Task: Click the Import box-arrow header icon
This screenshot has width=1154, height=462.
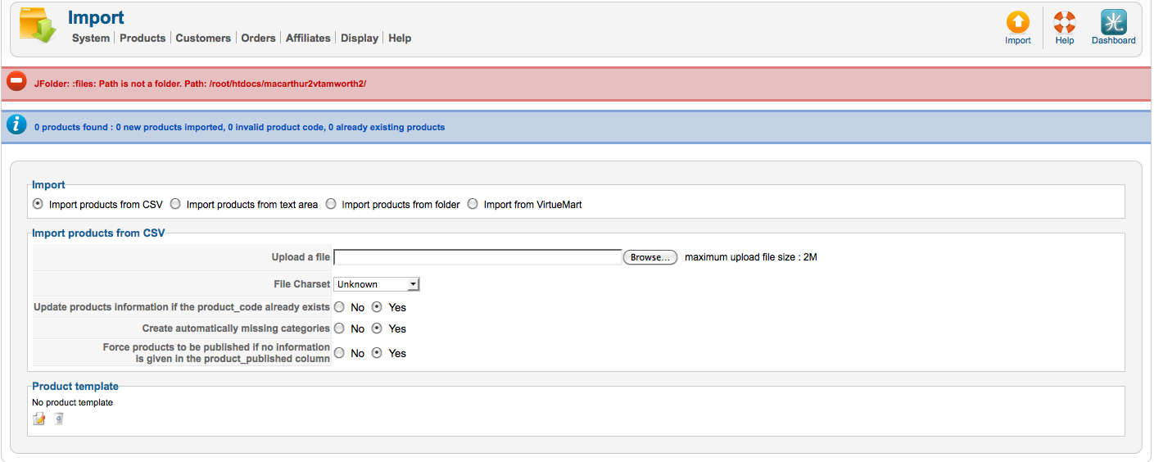Action: (x=37, y=26)
